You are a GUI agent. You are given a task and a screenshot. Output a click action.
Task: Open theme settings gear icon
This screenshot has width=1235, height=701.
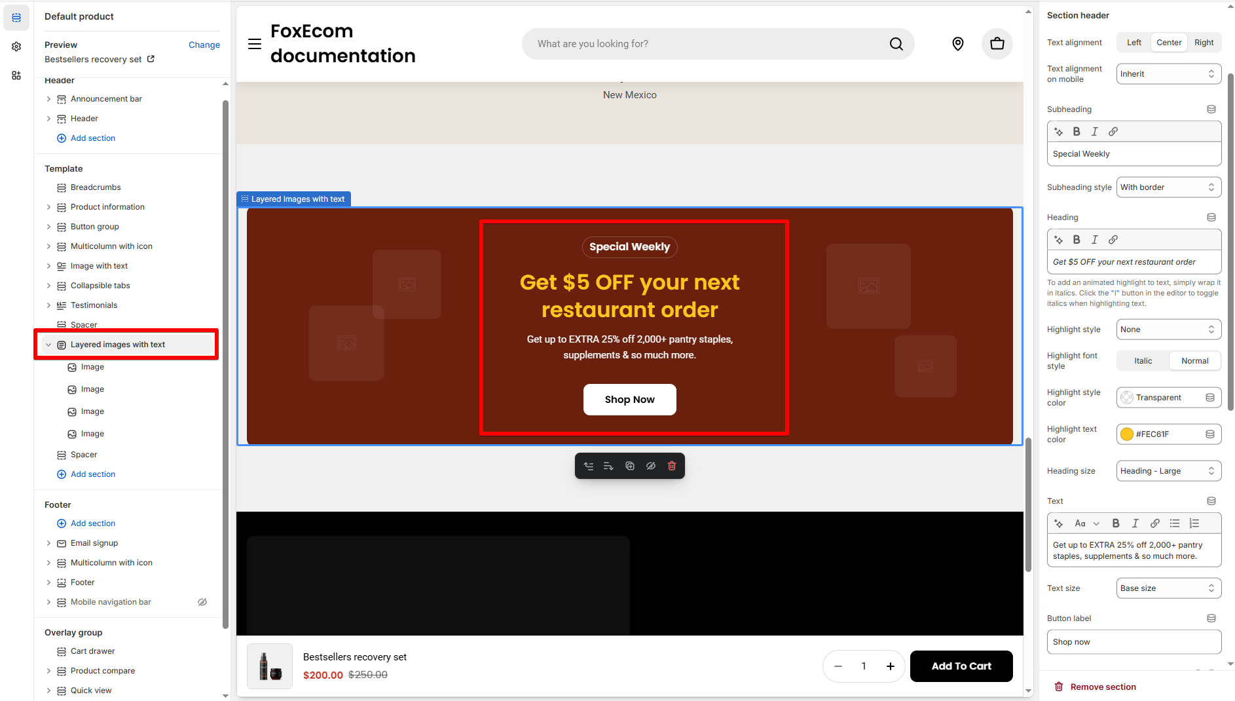tap(16, 47)
